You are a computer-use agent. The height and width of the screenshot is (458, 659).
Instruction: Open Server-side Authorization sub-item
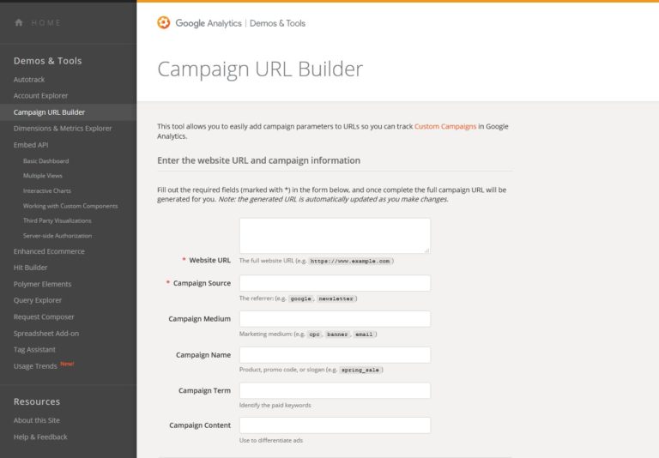coord(57,236)
